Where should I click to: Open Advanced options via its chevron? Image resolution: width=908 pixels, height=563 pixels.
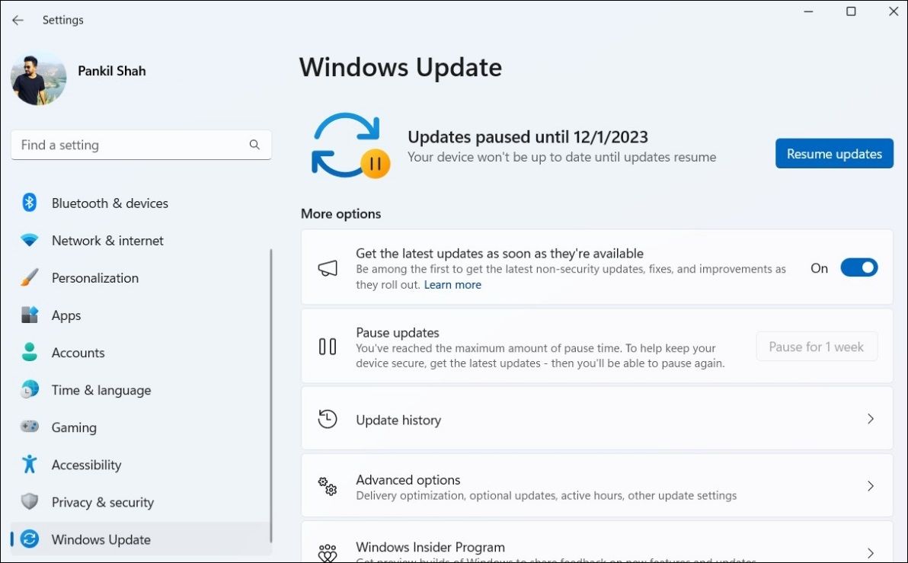point(870,485)
